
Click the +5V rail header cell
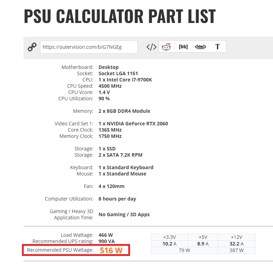click(x=203, y=237)
